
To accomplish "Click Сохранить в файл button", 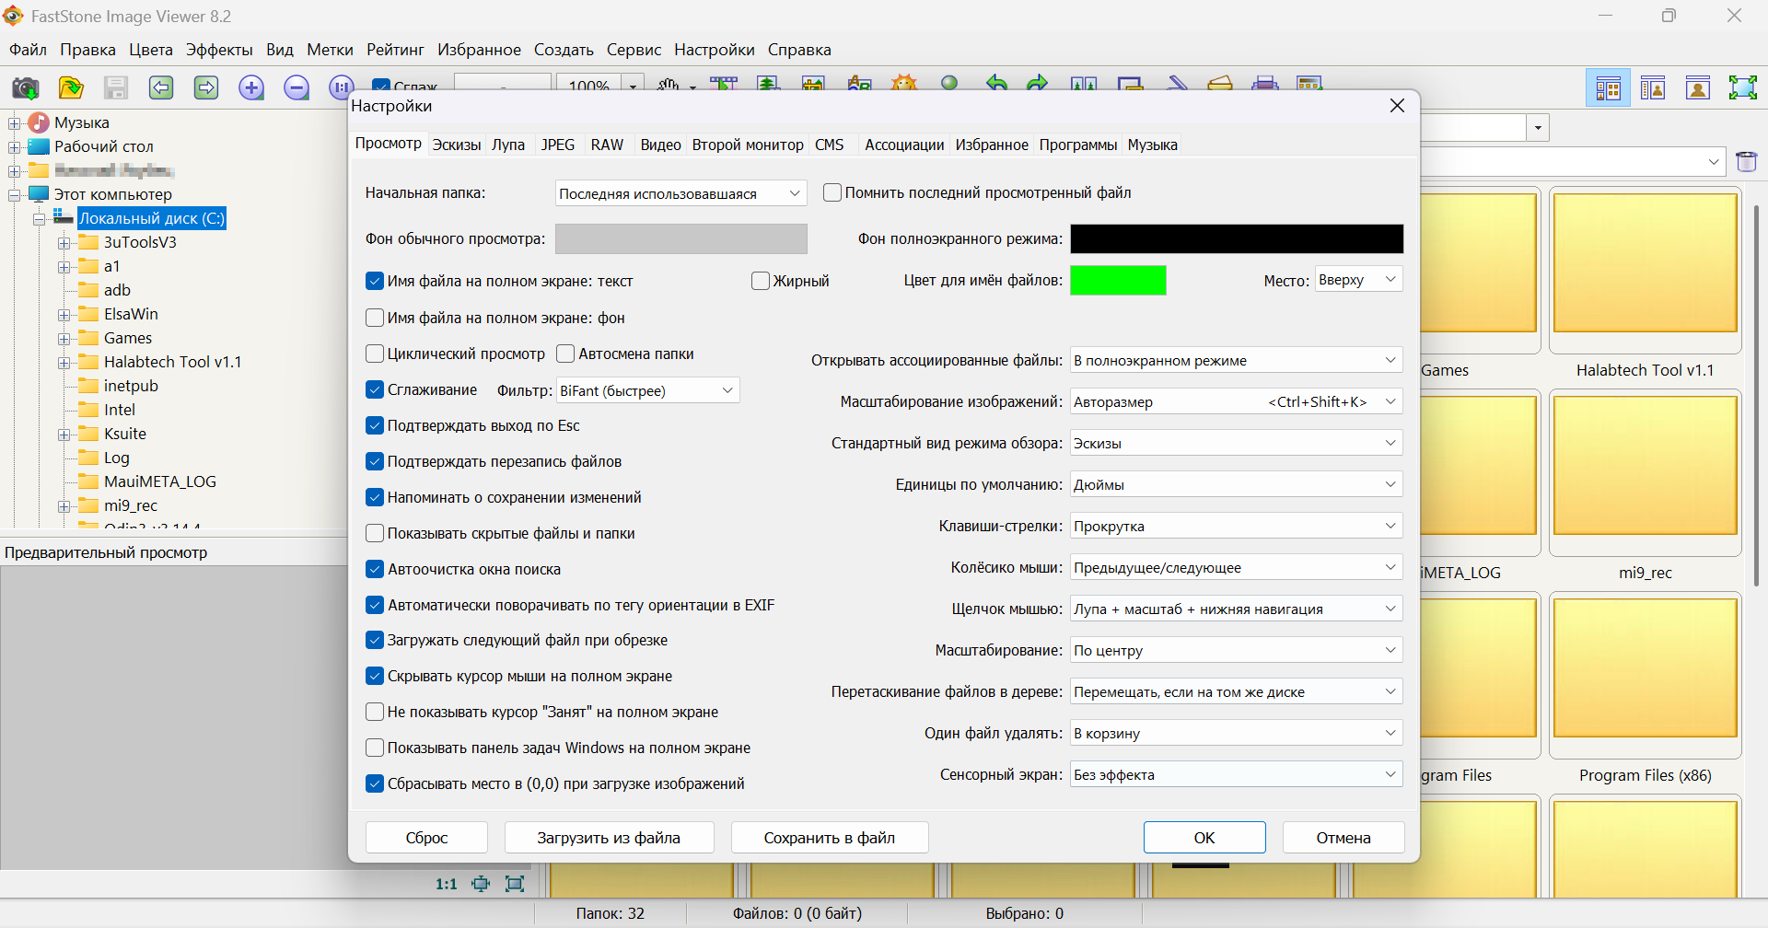I will 830,838.
